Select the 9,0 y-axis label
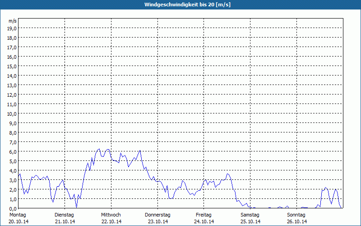This screenshot has width=361, height=226. coord(13,123)
